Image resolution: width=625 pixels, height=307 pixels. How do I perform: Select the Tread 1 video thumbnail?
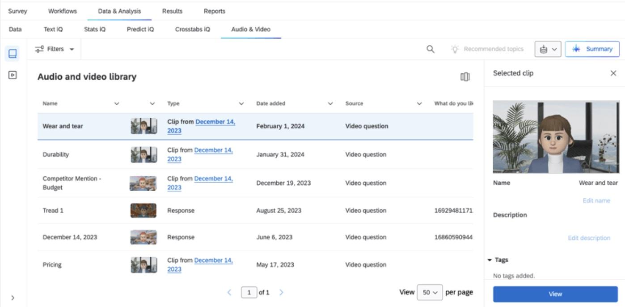[x=143, y=211]
